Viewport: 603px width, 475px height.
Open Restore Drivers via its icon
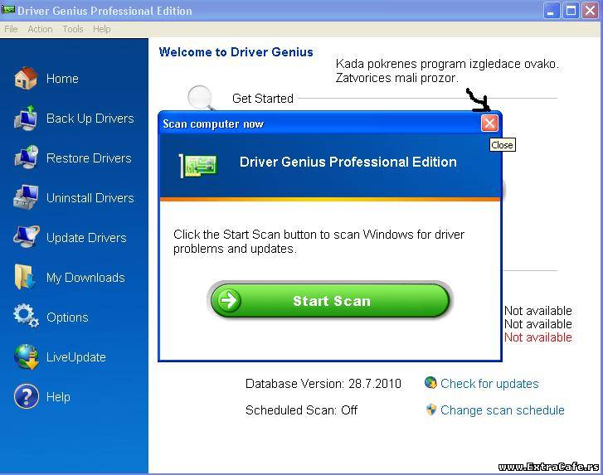click(x=26, y=158)
